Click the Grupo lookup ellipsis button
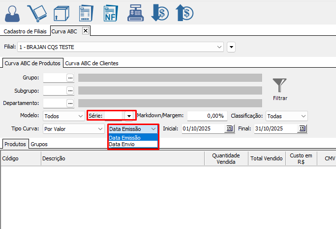 pyautogui.click(x=70, y=77)
